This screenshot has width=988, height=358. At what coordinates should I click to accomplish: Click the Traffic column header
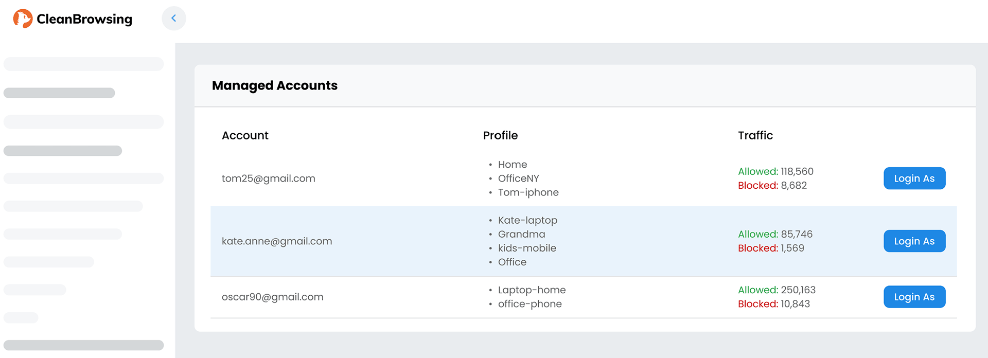click(755, 135)
